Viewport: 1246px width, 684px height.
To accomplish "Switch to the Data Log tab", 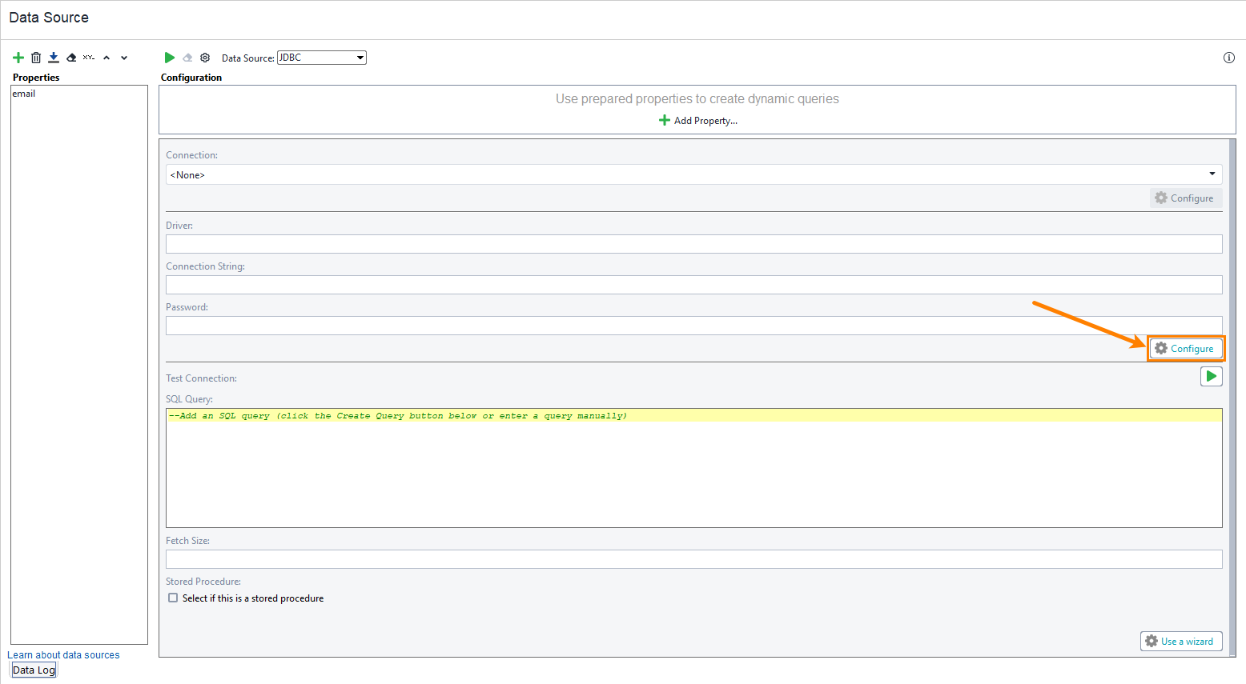I will click(x=33, y=670).
